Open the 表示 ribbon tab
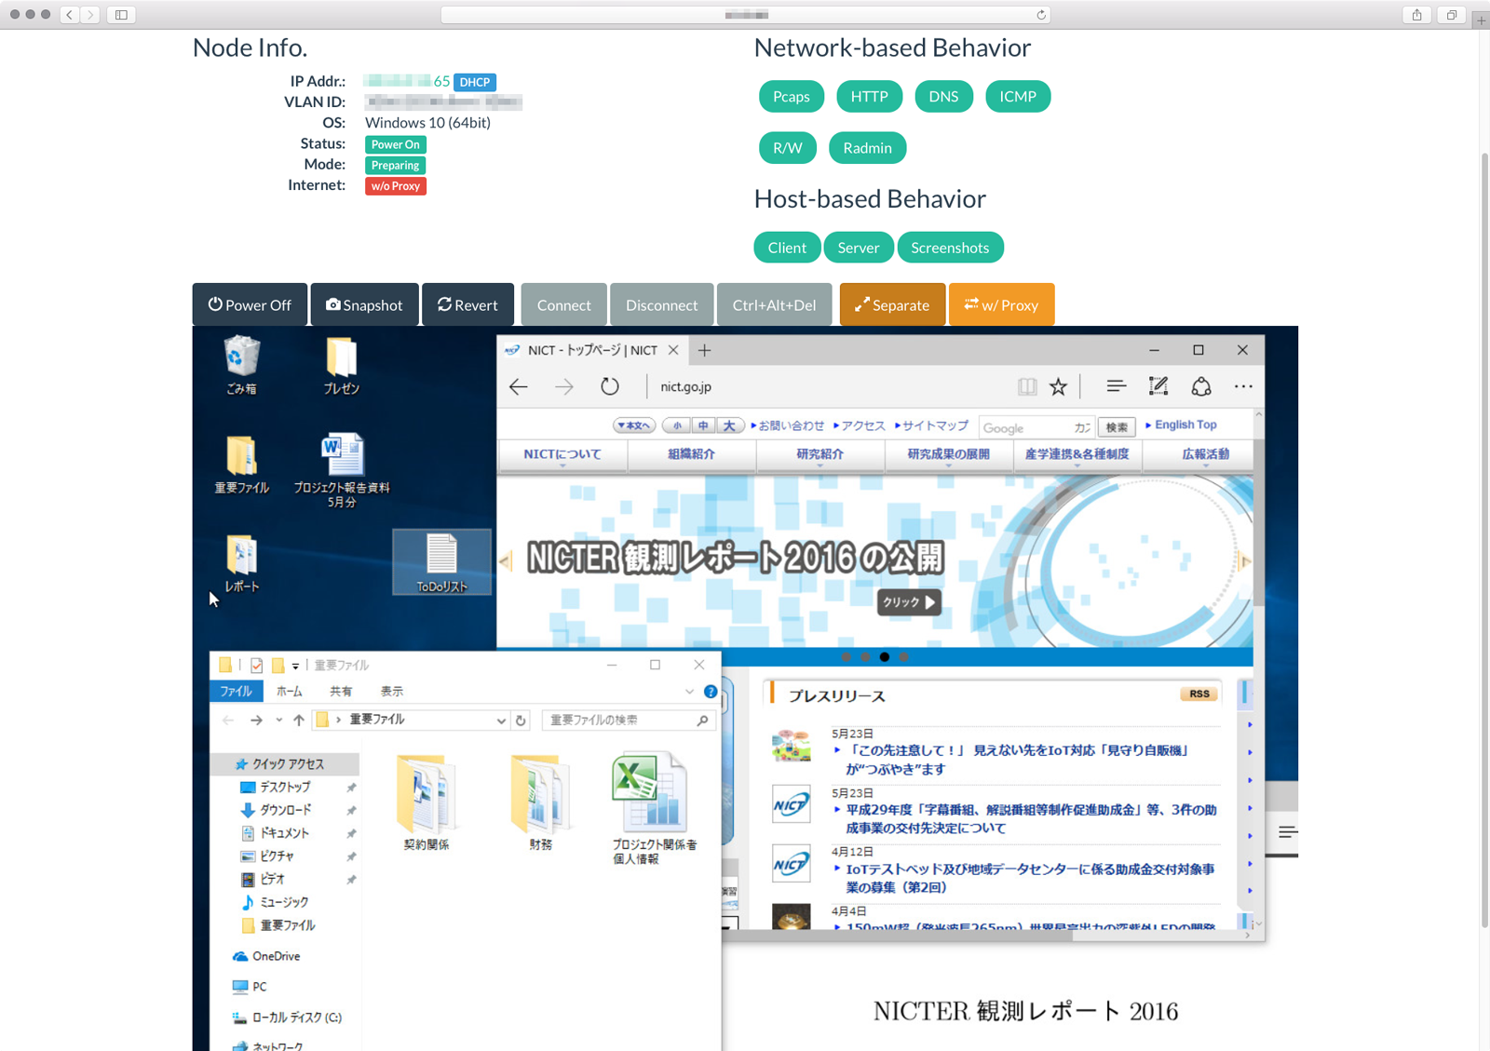 (x=392, y=692)
